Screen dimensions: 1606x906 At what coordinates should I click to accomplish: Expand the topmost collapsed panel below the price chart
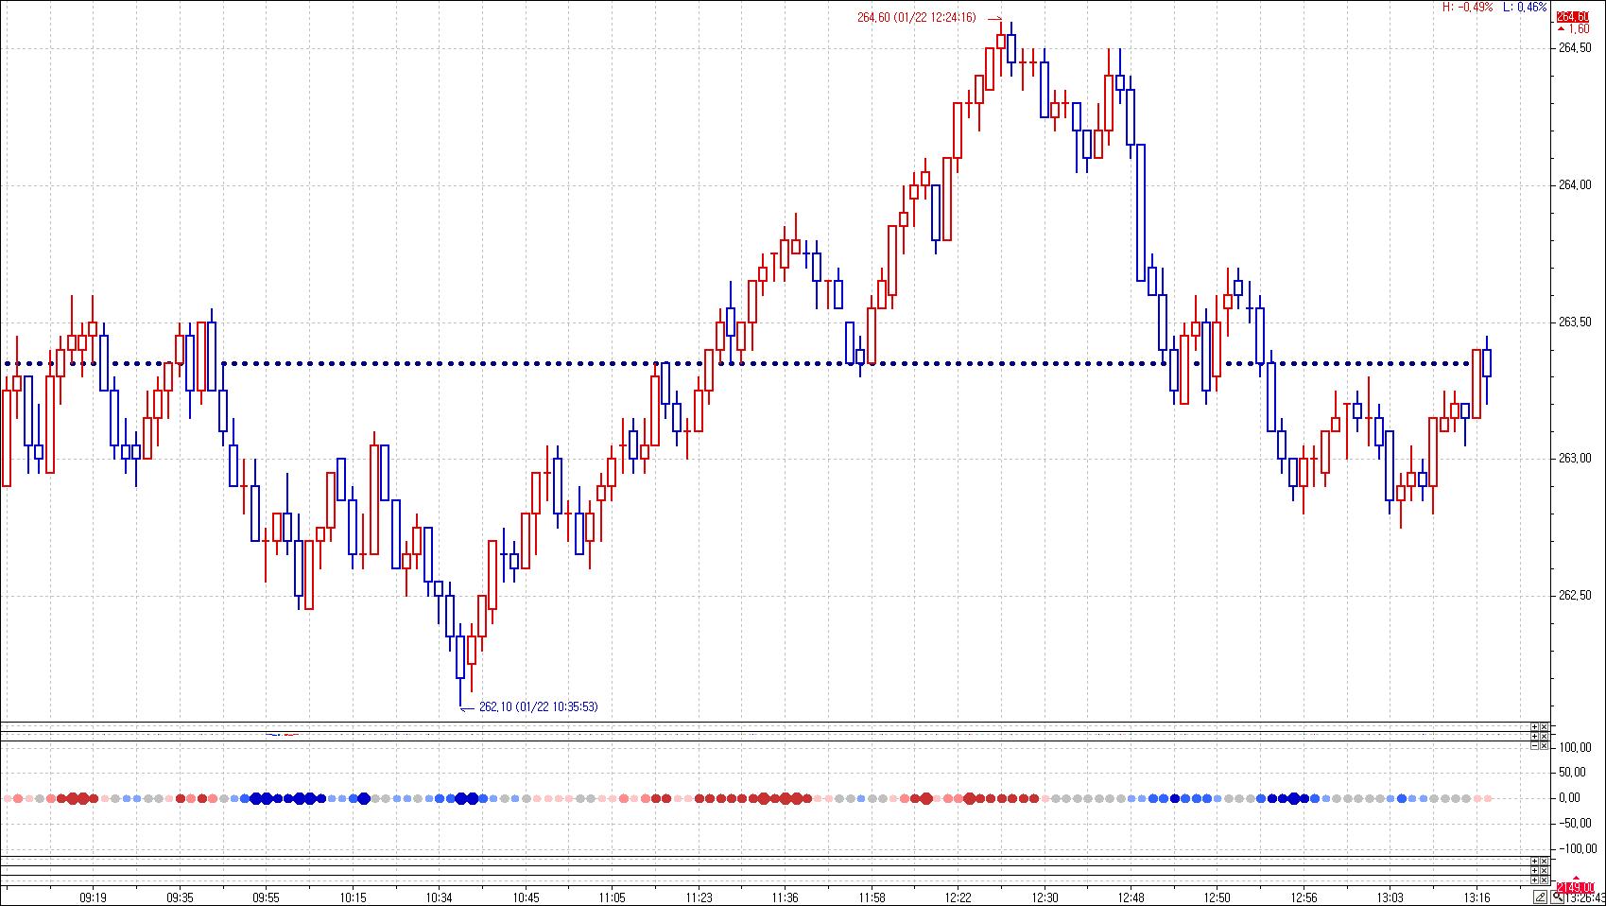coord(1534,726)
